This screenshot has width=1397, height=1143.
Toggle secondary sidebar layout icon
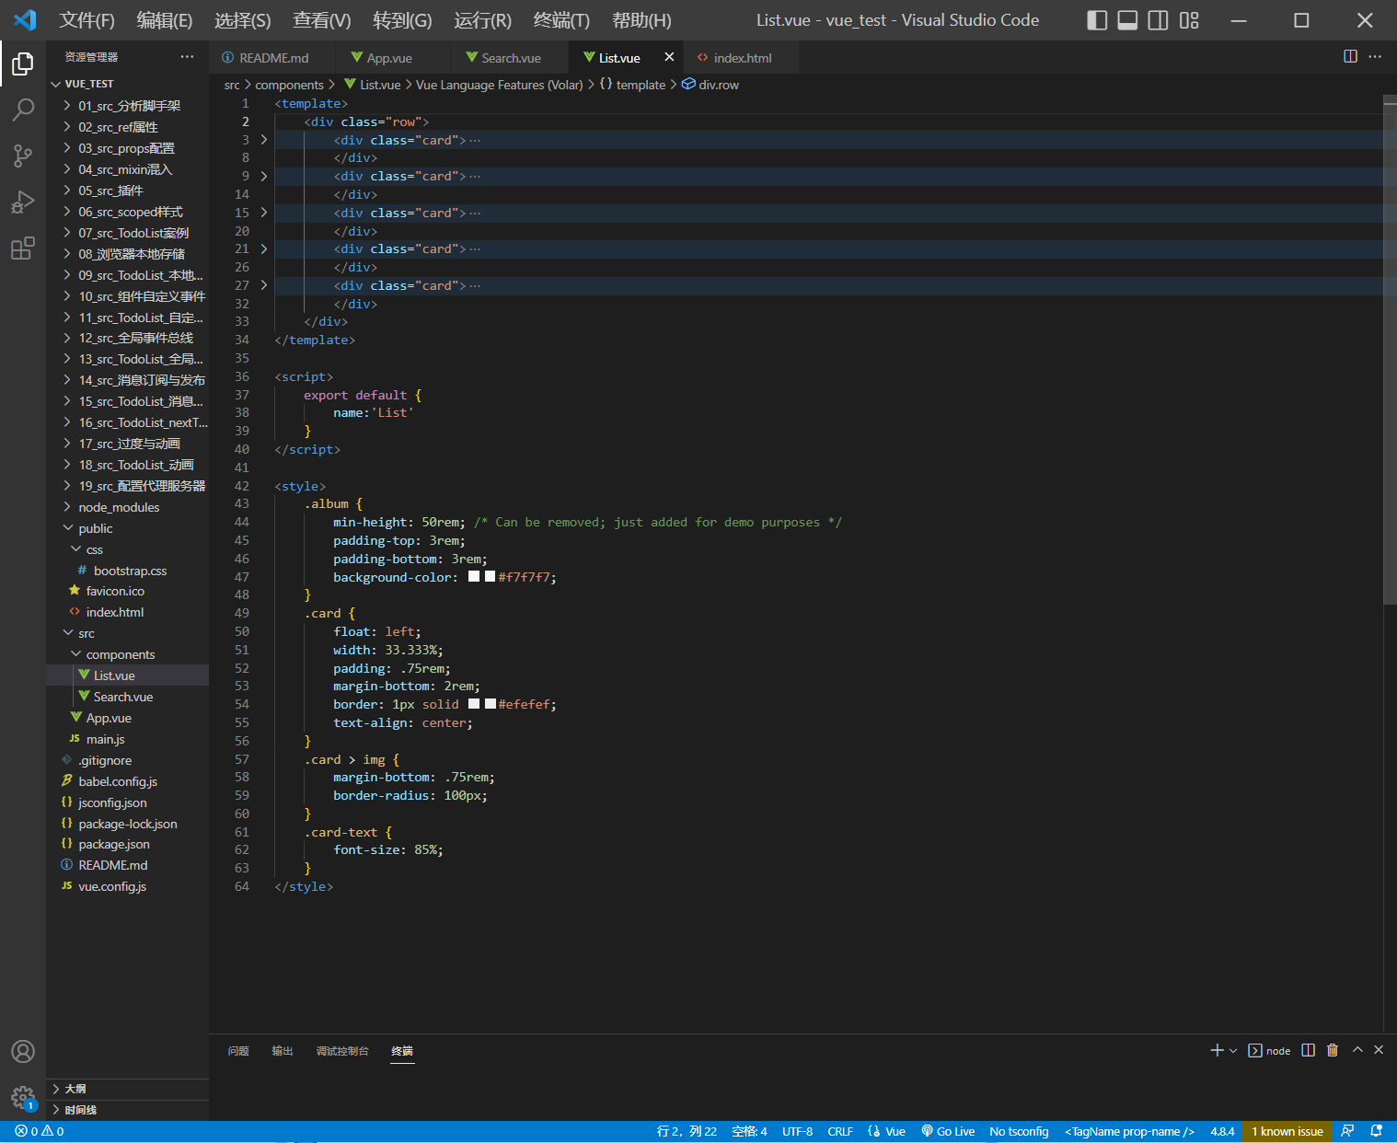1158,20
